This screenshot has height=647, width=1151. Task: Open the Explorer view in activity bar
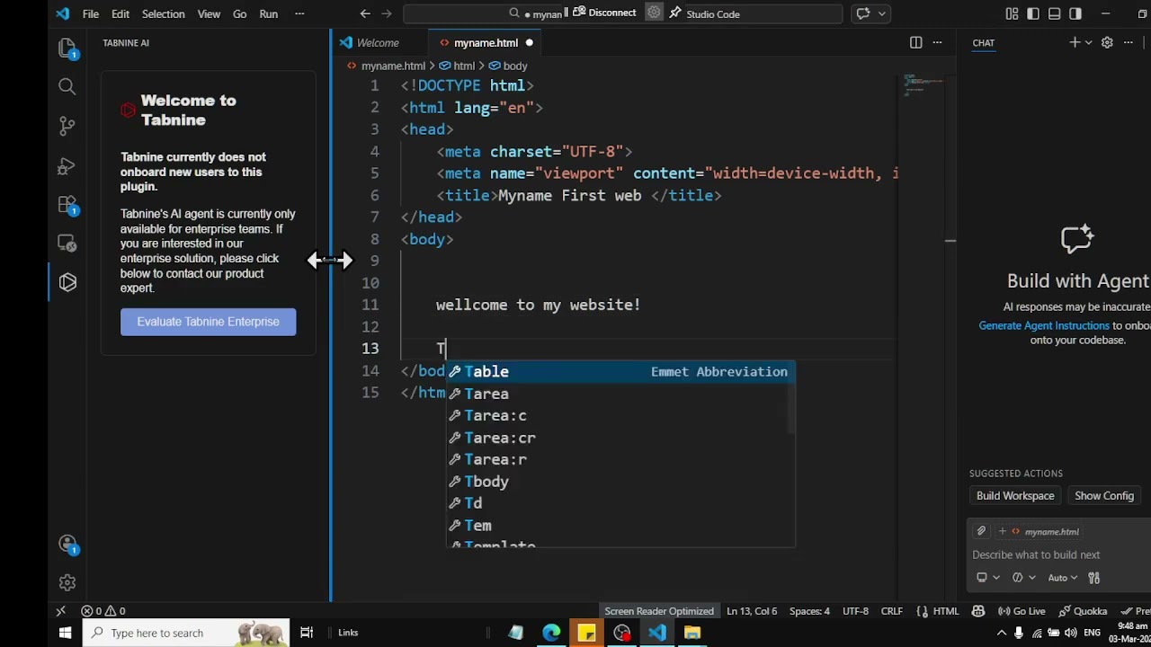pos(67,48)
